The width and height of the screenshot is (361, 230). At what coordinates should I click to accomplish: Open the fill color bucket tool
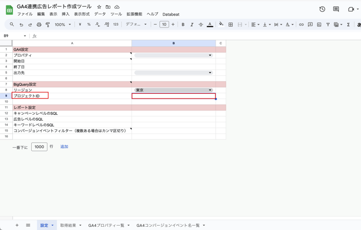pos(221,24)
